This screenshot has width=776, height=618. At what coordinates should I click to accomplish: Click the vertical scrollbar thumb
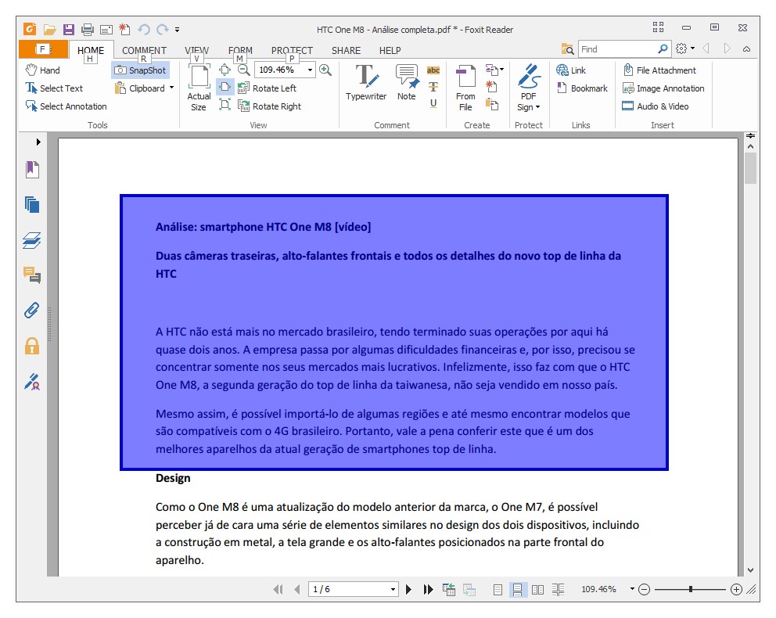(x=751, y=168)
